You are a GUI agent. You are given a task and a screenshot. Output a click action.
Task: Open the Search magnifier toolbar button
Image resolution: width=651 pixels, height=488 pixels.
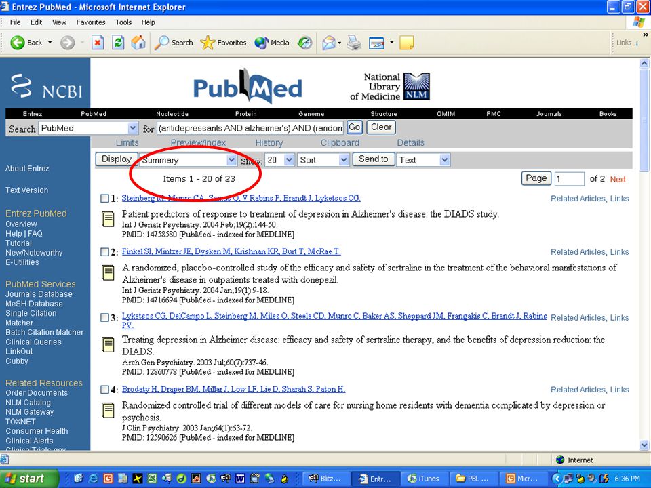[x=174, y=42]
